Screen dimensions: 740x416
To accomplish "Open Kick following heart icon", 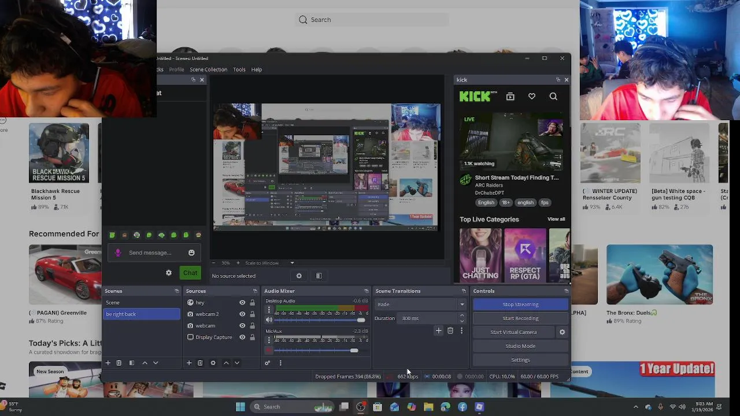I will [532, 96].
